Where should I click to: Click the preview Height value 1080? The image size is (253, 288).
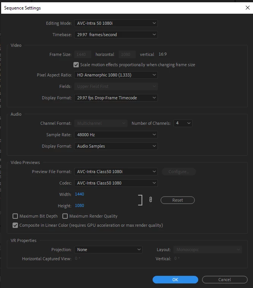tap(80, 206)
